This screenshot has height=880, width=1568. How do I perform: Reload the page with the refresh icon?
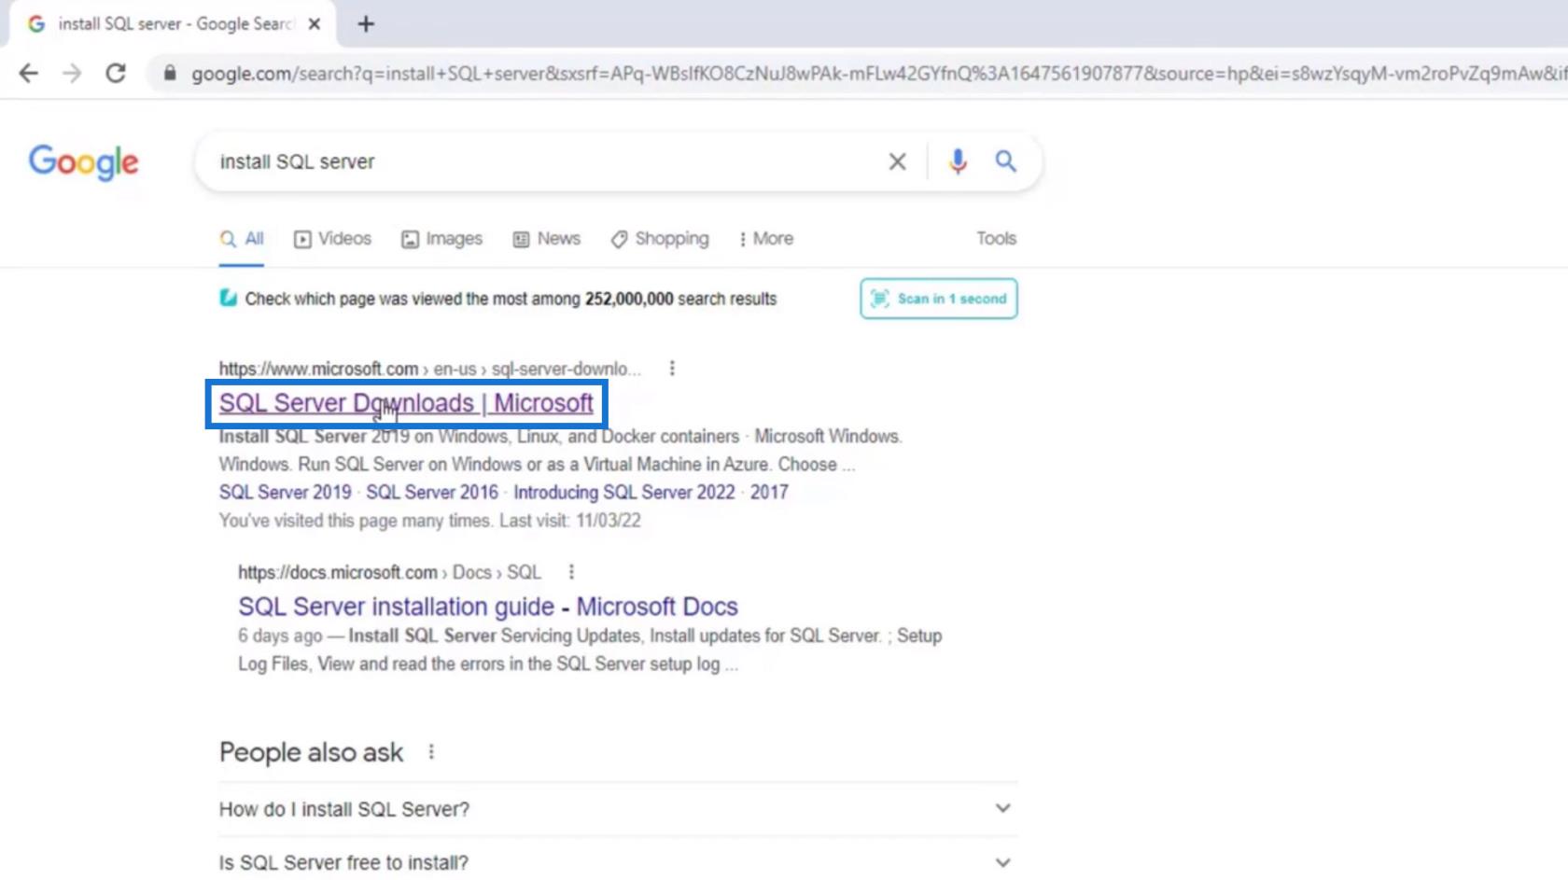(116, 73)
